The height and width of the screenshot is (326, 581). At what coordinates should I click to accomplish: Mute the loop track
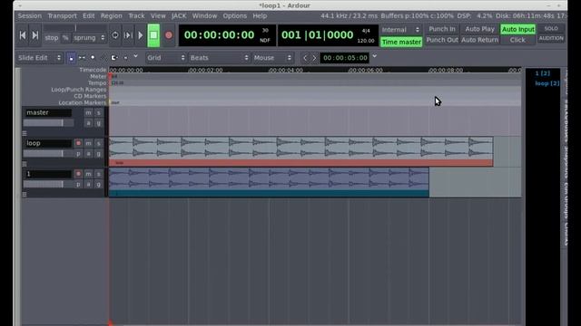tap(88, 143)
